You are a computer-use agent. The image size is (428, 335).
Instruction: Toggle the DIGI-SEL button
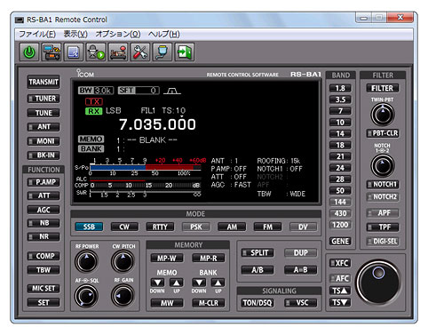[383, 241]
